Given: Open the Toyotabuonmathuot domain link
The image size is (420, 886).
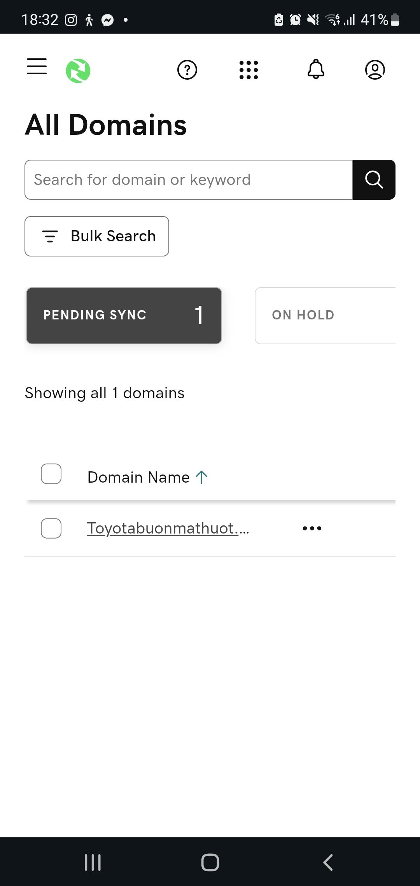Looking at the screenshot, I should pos(168,528).
